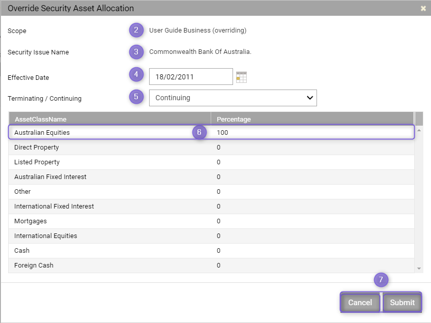Select the International Equities row name

click(46, 236)
